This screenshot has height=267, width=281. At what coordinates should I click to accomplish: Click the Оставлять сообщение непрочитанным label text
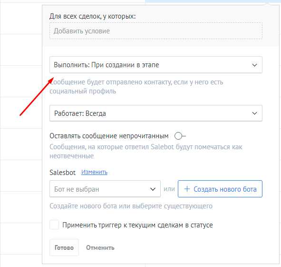pos(109,136)
